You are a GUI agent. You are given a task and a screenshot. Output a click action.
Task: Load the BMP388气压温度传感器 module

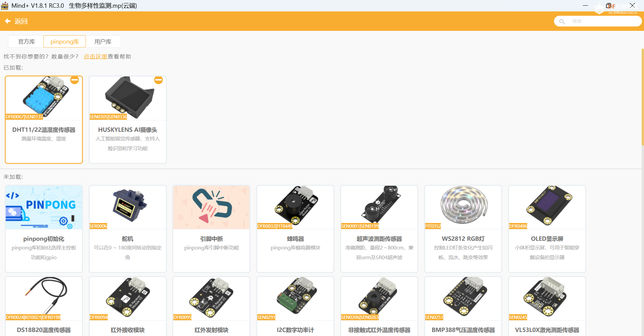coord(463,306)
